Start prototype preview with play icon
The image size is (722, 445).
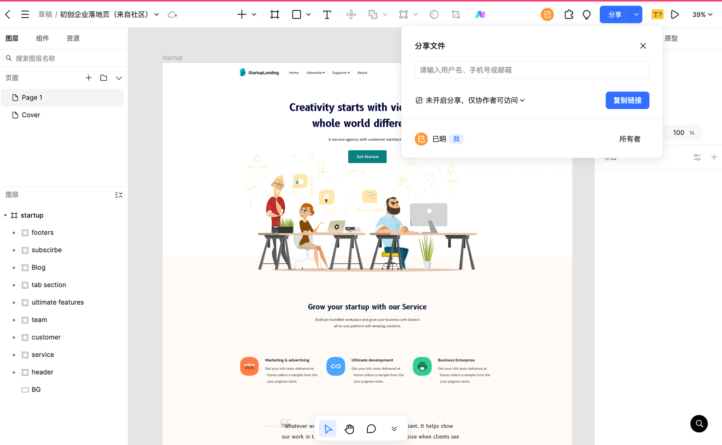coord(675,14)
